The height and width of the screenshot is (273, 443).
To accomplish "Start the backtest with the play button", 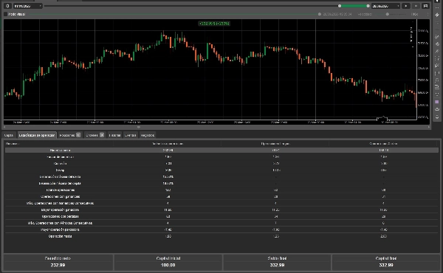I will [x=406, y=6].
